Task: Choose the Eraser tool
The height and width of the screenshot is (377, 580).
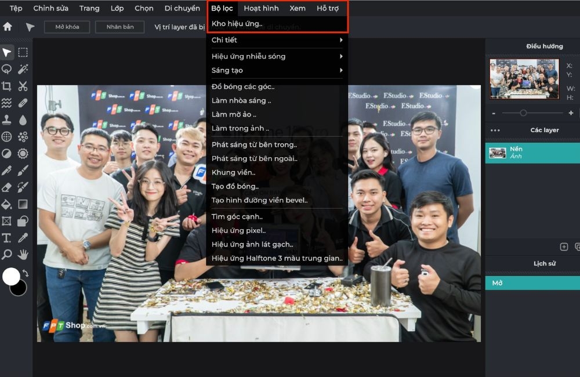Action: coord(8,187)
